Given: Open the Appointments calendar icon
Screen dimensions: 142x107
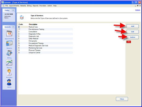Looking at the screenshot, I should point(9,33).
